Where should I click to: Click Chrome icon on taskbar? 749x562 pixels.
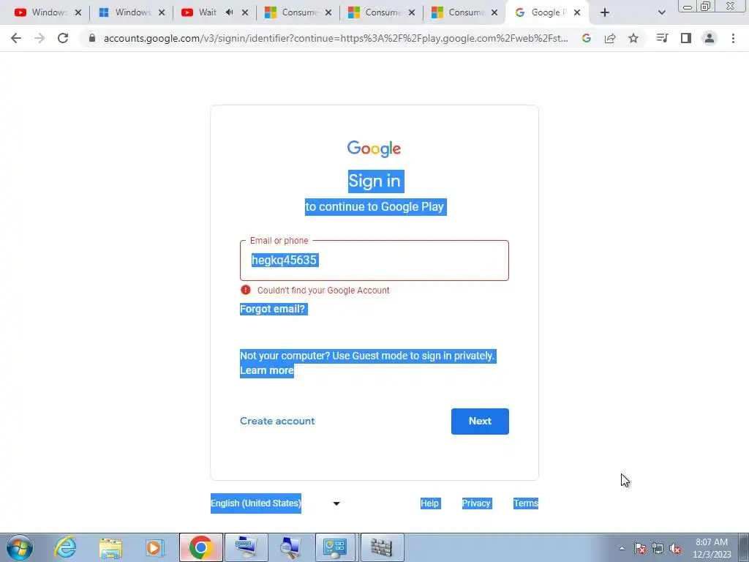[x=200, y=547]
